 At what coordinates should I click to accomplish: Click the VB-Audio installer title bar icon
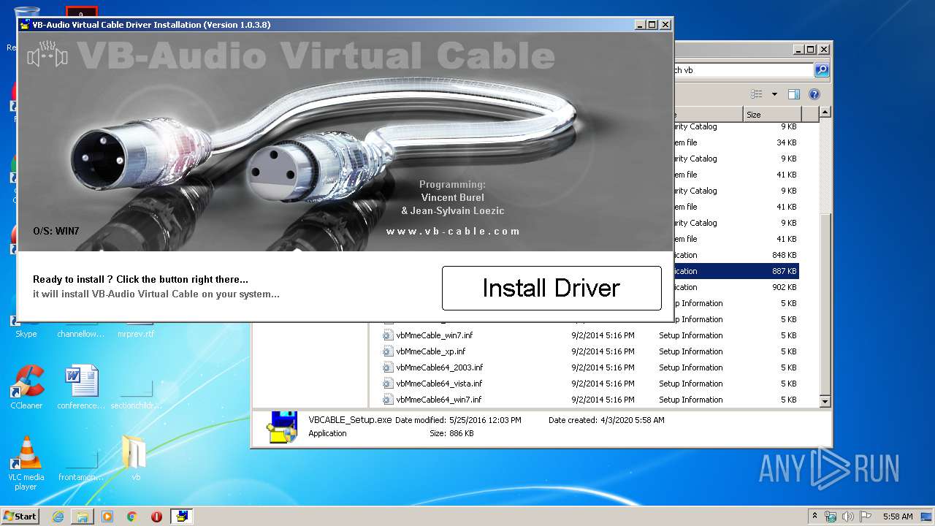tap(25, 25)
